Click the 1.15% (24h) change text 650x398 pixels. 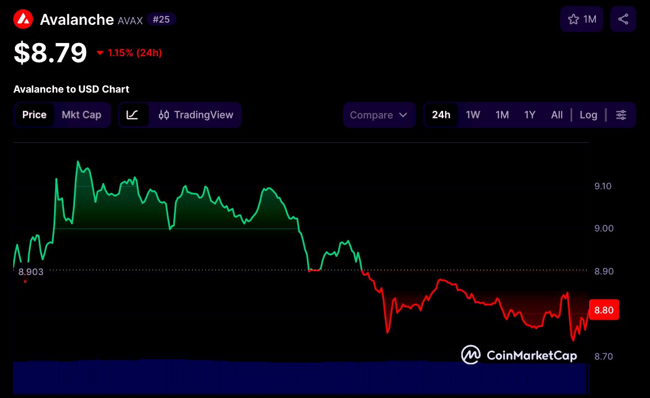(135, 52)
